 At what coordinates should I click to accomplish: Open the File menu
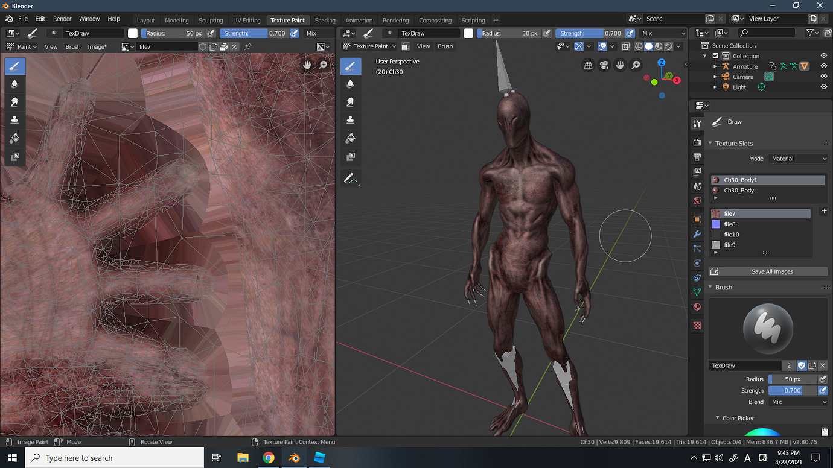pyautogui.click(x=23, y=19)
